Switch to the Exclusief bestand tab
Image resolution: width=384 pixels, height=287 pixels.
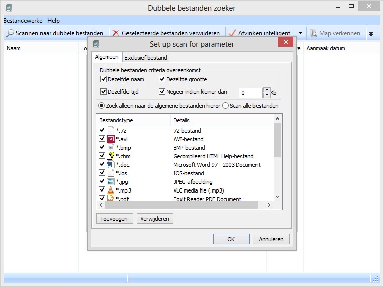click(x=146, y=58)
